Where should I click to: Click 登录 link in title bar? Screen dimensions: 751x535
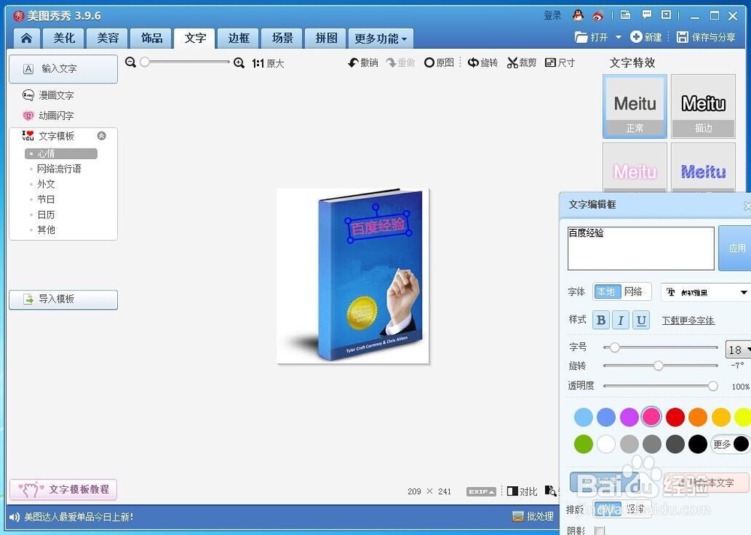coord(552,15)
